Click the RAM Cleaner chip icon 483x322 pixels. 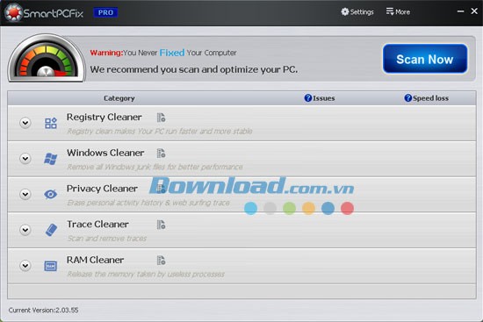point(51,266)
